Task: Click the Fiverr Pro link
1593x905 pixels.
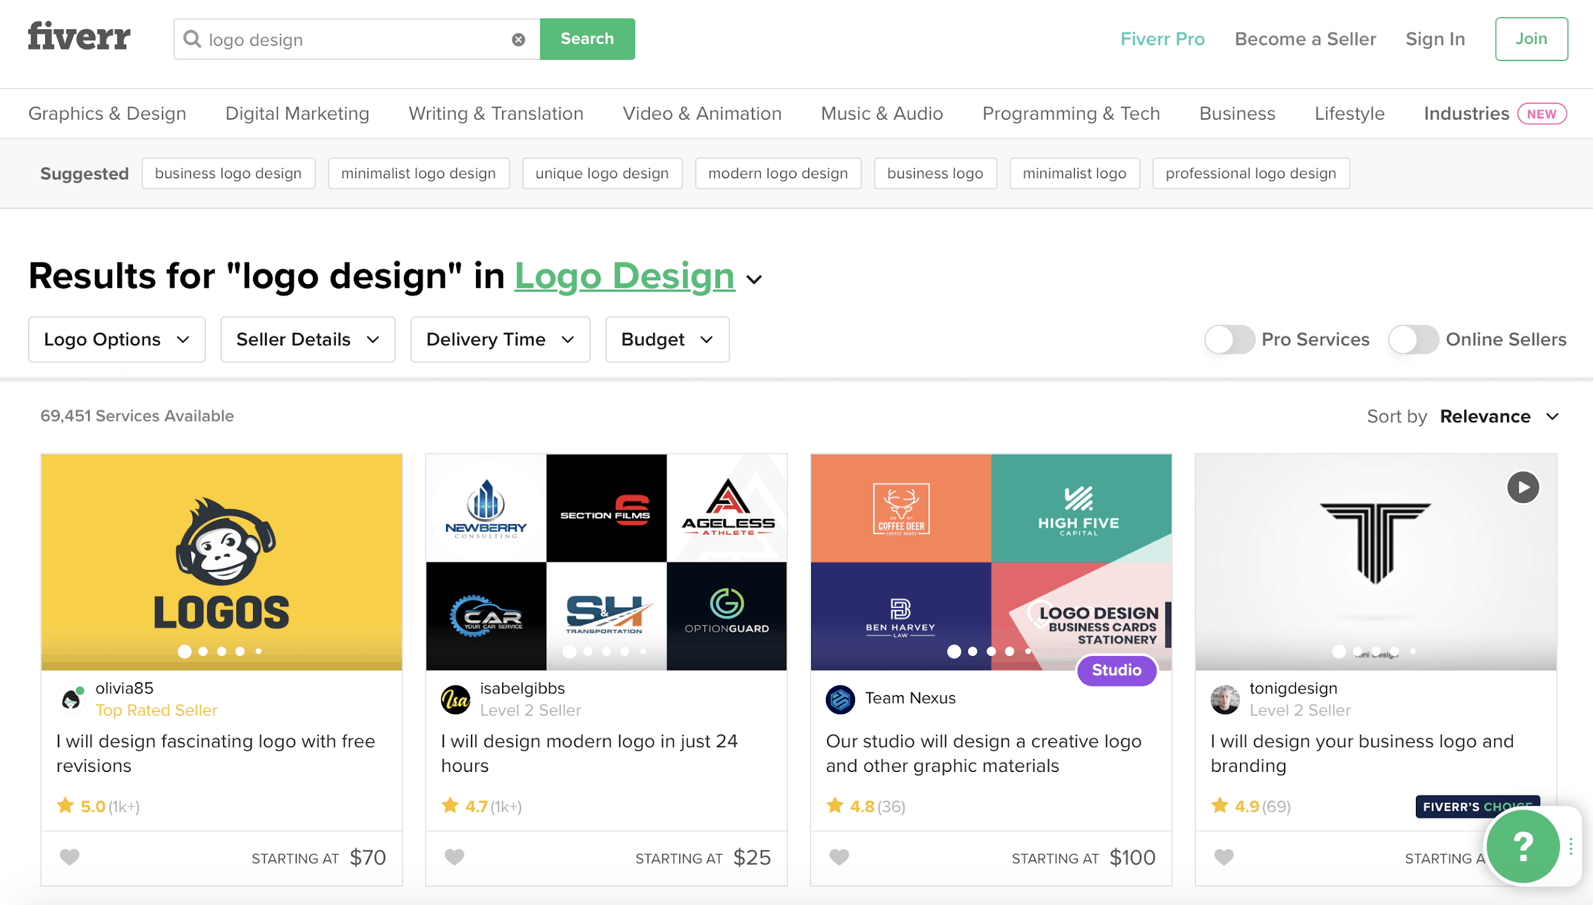Action: point(1163,38)
